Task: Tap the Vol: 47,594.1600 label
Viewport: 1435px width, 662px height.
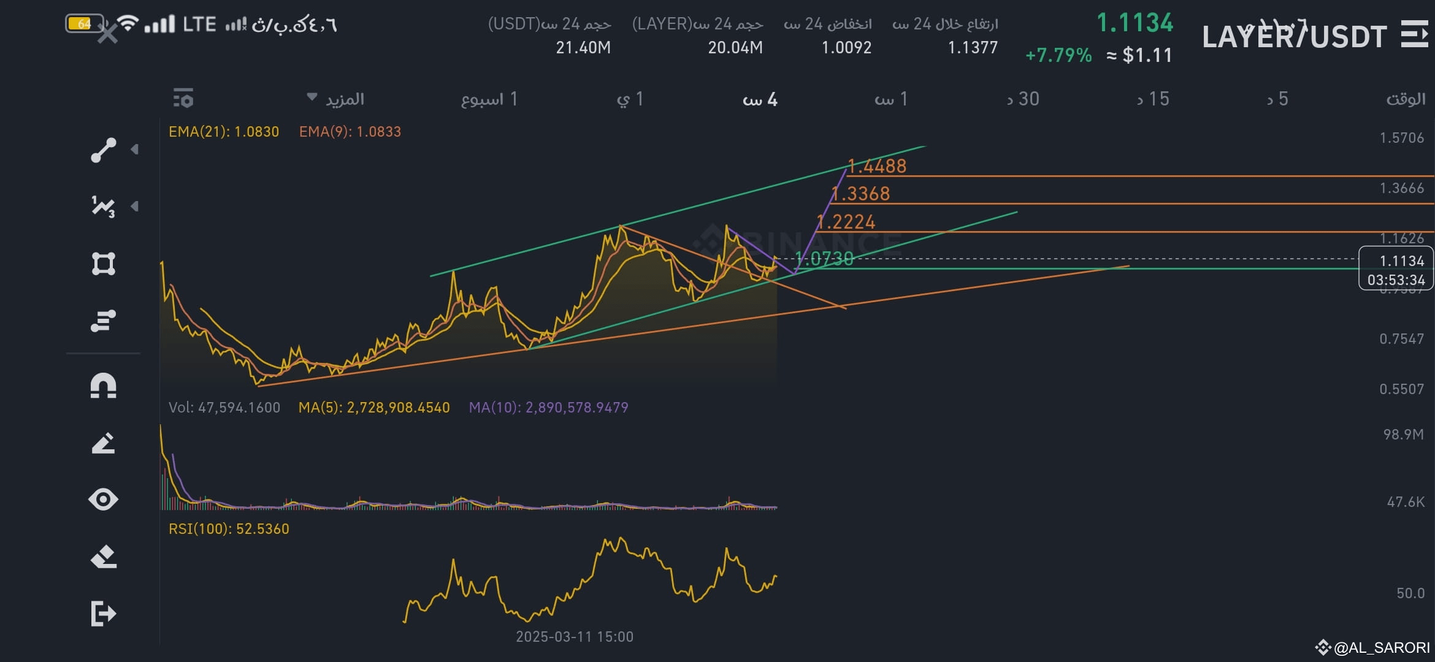Action: tap(224, 408)
